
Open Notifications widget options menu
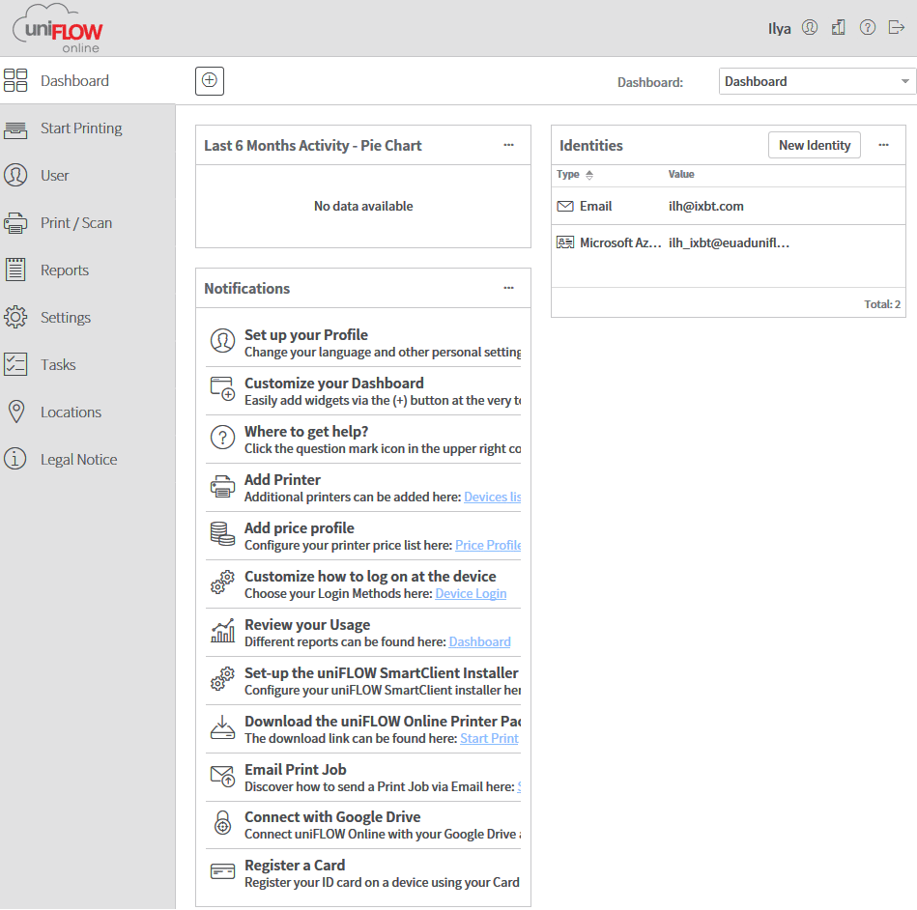(509, 288)
